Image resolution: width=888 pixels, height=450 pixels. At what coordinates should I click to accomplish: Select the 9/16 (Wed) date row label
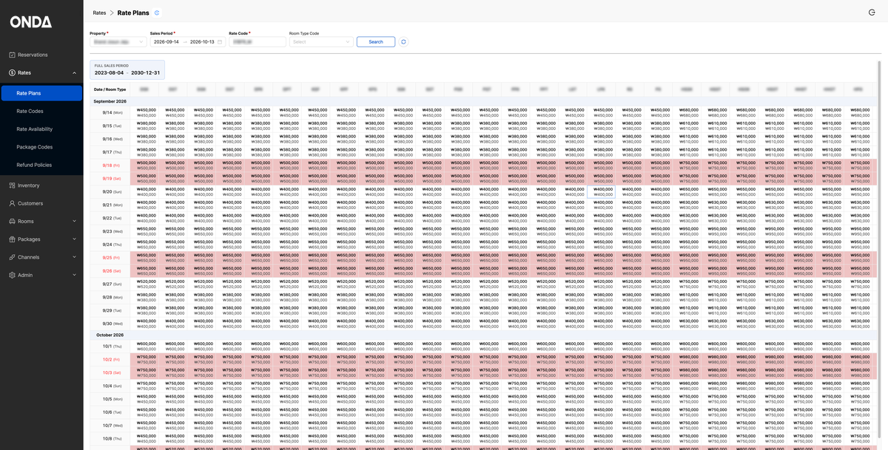[112, 139]
